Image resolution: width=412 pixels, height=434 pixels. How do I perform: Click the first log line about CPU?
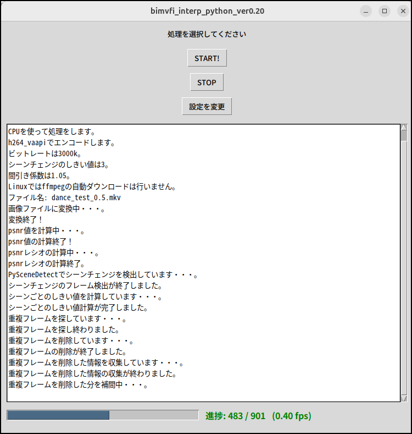[52, 132]
